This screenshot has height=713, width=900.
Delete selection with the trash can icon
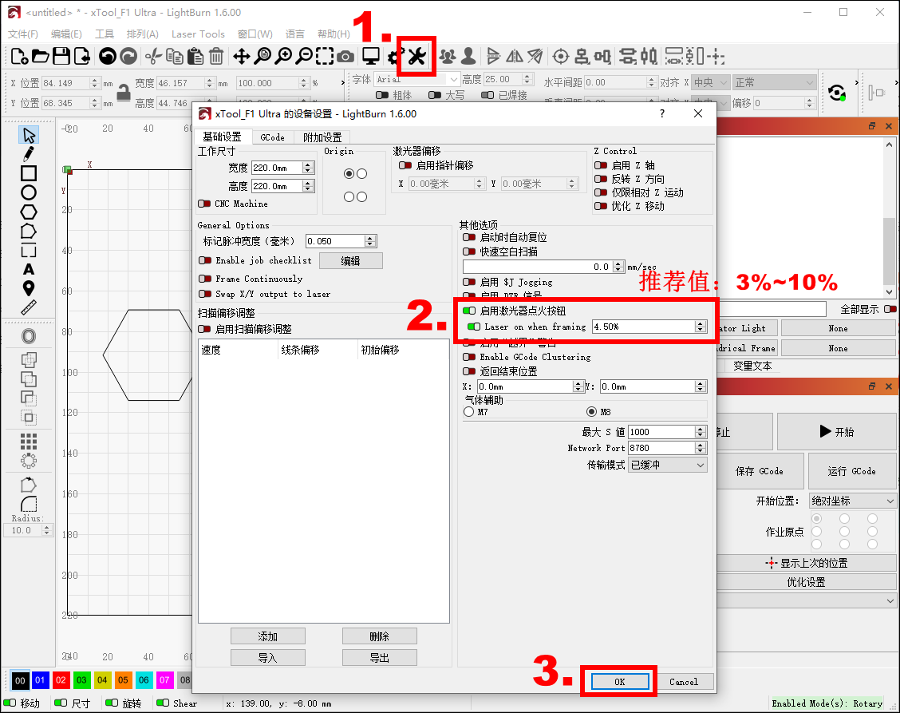click(215, 57)
